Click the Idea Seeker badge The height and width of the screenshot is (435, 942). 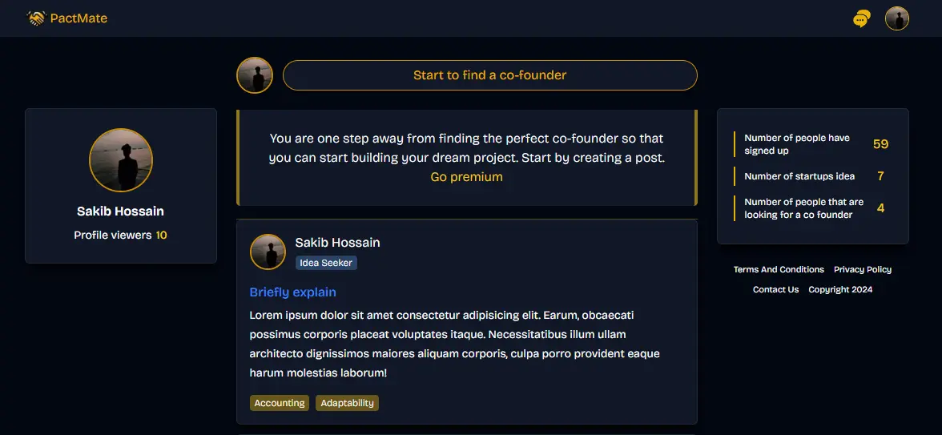tap(326, 263)
